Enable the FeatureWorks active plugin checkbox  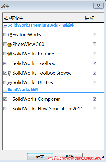point(5,35)
